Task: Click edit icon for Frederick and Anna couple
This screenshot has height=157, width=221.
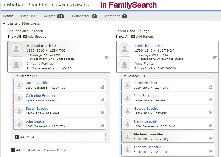Action: [x=215, y=58]
